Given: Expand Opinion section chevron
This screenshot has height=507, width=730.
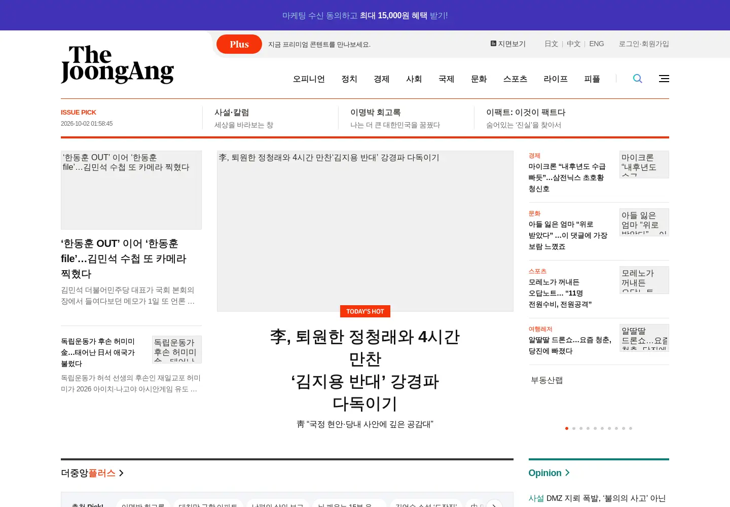Looking at the screenshot, I should [567, 473].
